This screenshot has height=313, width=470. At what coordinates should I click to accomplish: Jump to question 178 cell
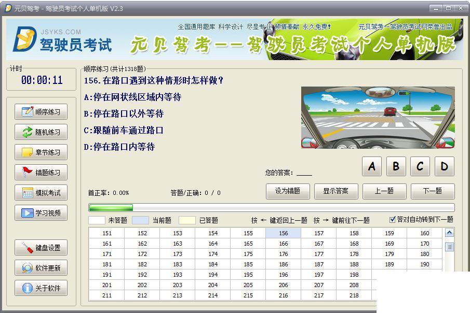coord(354,254)
